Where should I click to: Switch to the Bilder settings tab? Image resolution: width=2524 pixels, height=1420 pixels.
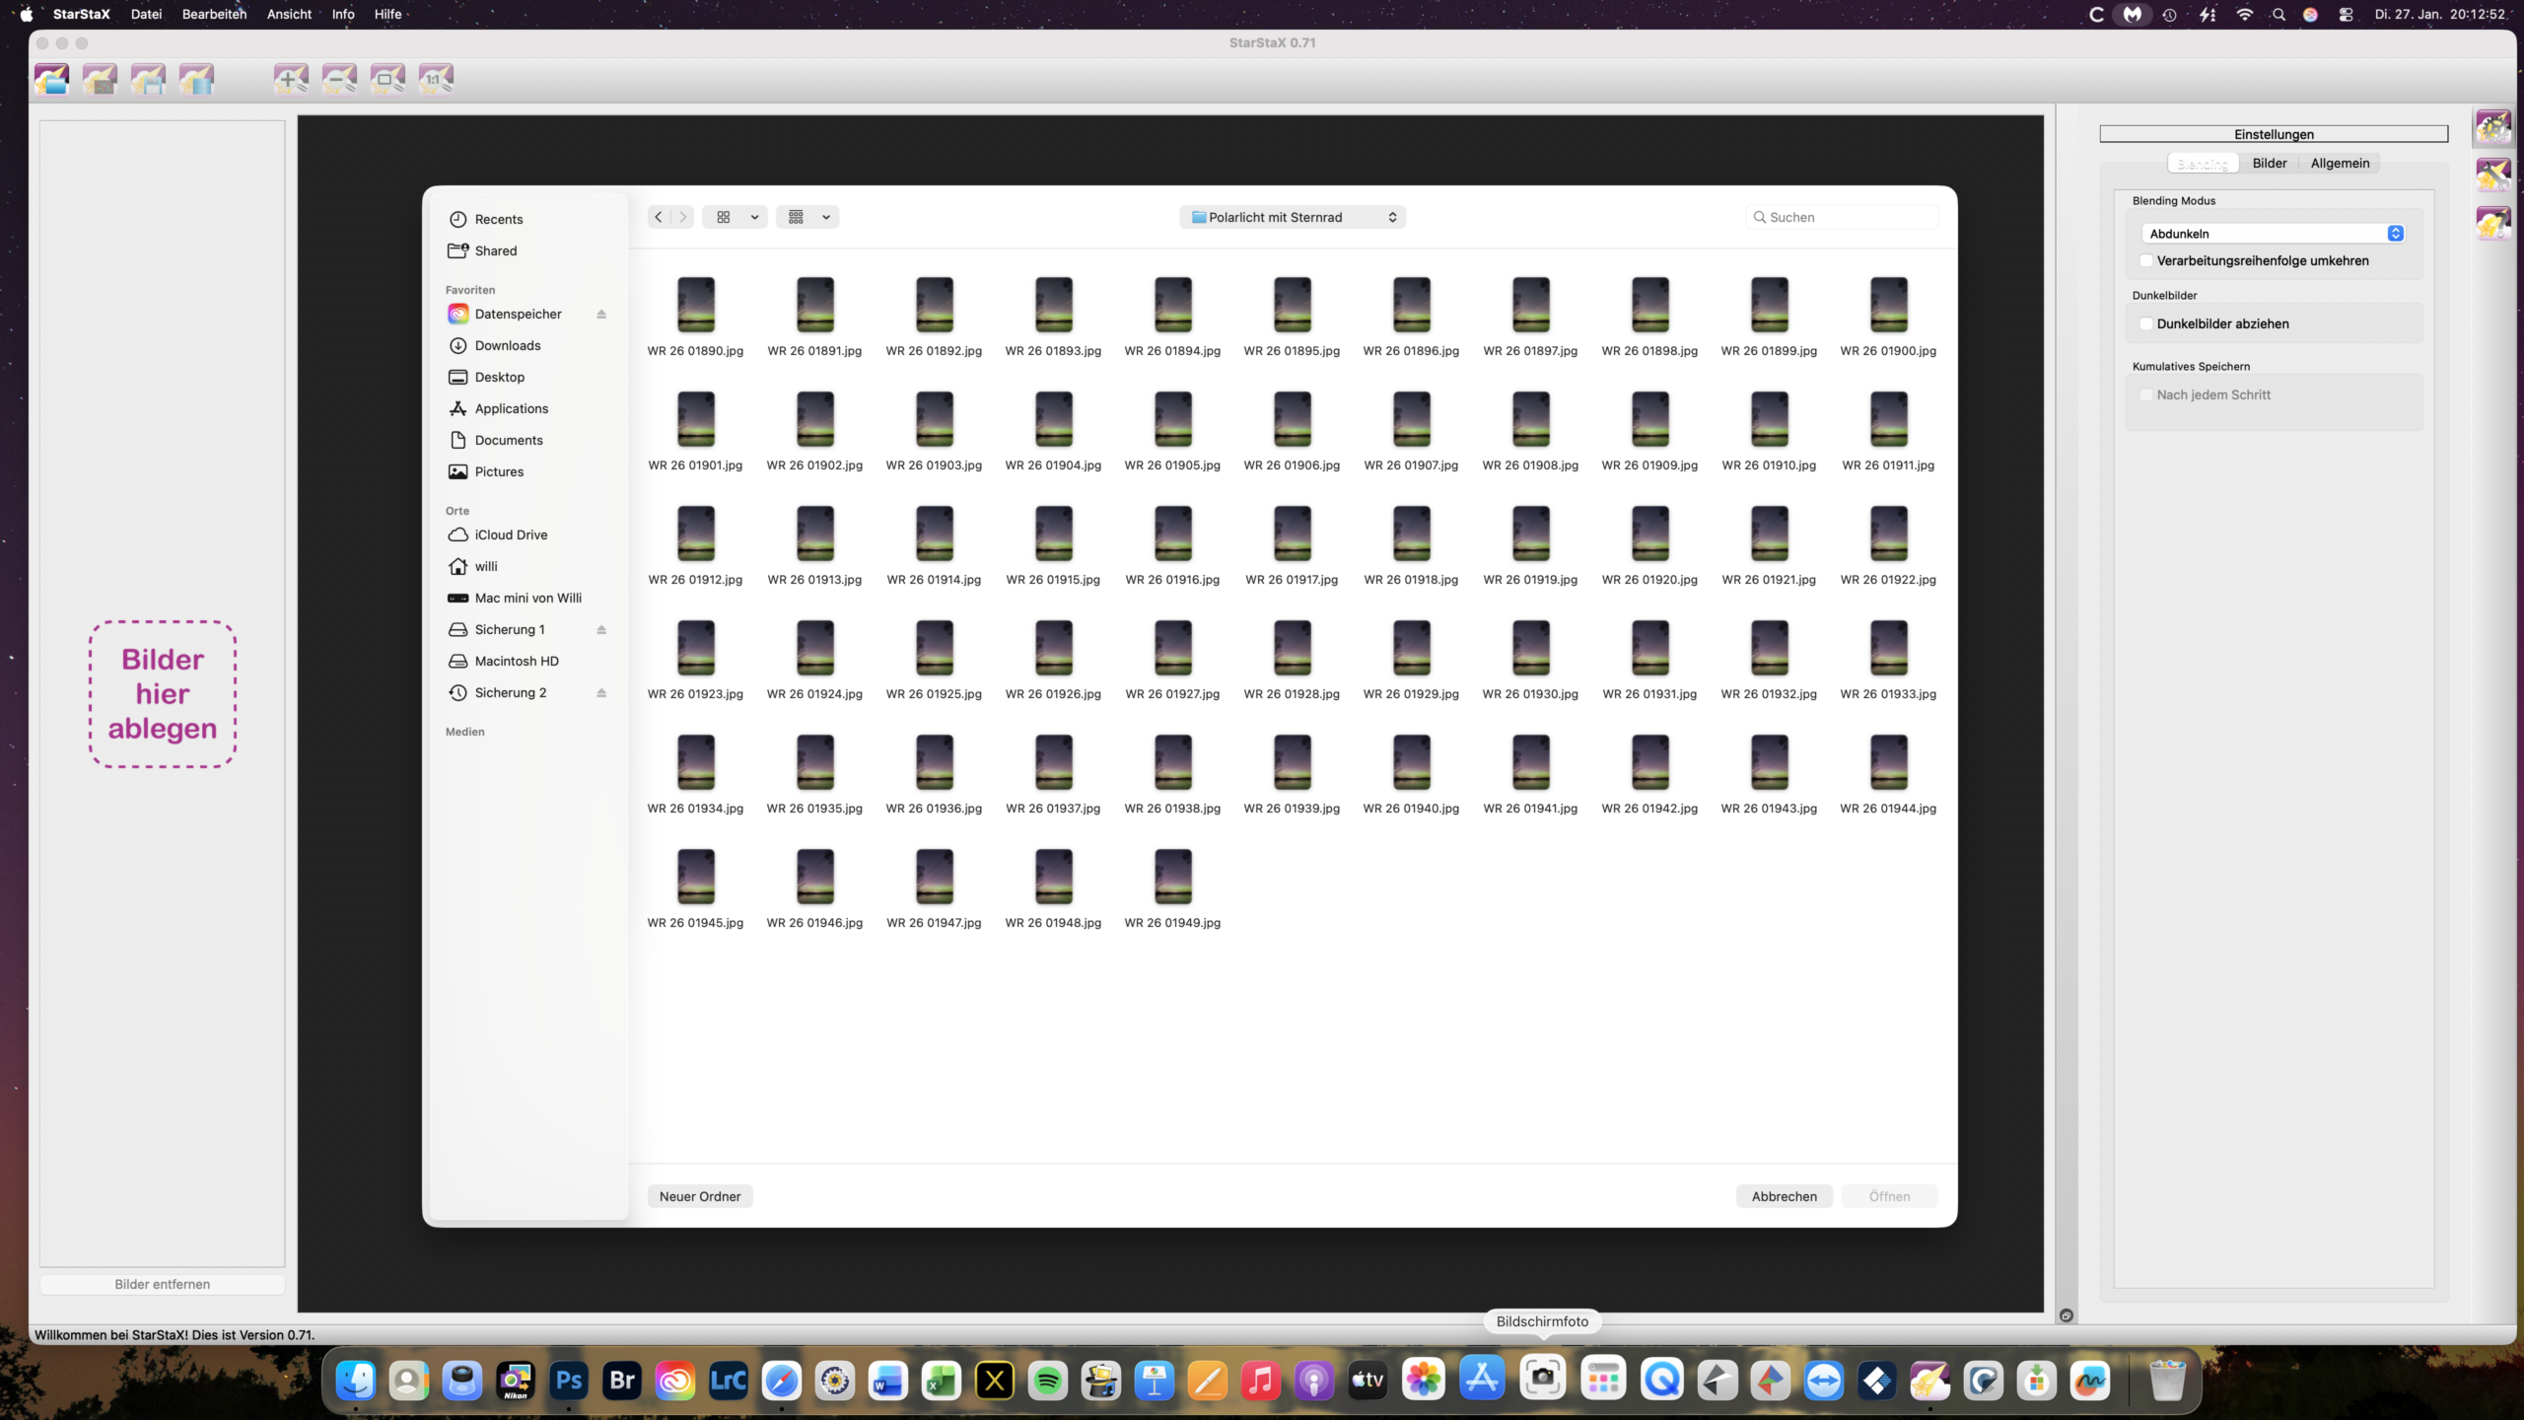click(x=2269, y=163)
